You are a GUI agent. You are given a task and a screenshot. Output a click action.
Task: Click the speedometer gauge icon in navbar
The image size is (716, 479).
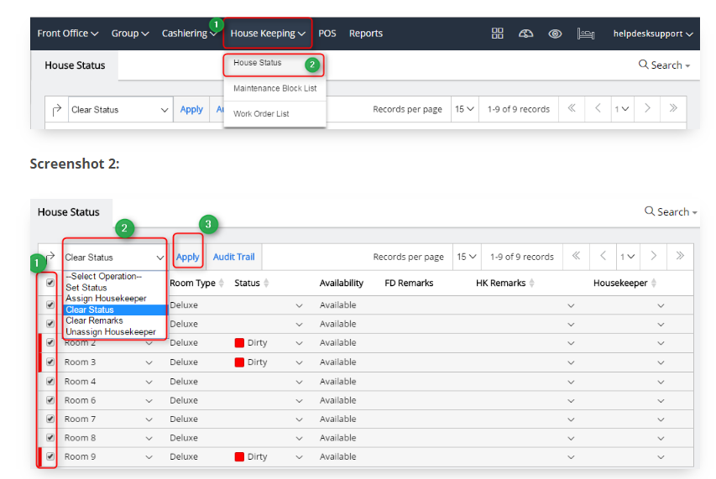525,34
